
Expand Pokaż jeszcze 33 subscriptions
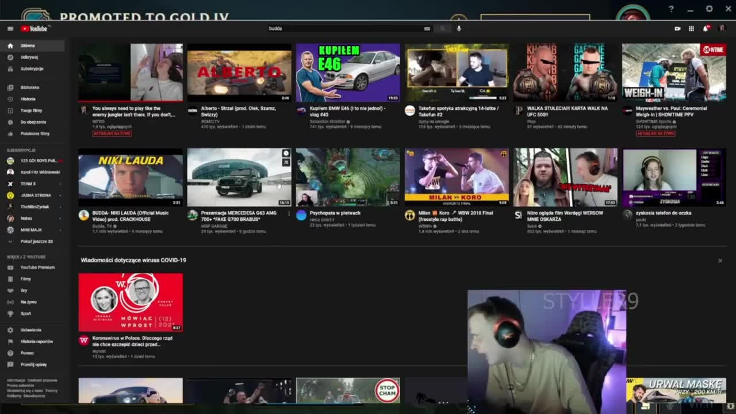click(x=36, y=241)
